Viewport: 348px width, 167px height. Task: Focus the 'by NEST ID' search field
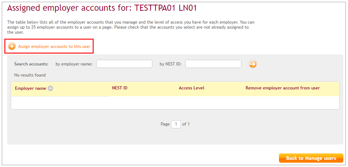pos(213,64)
